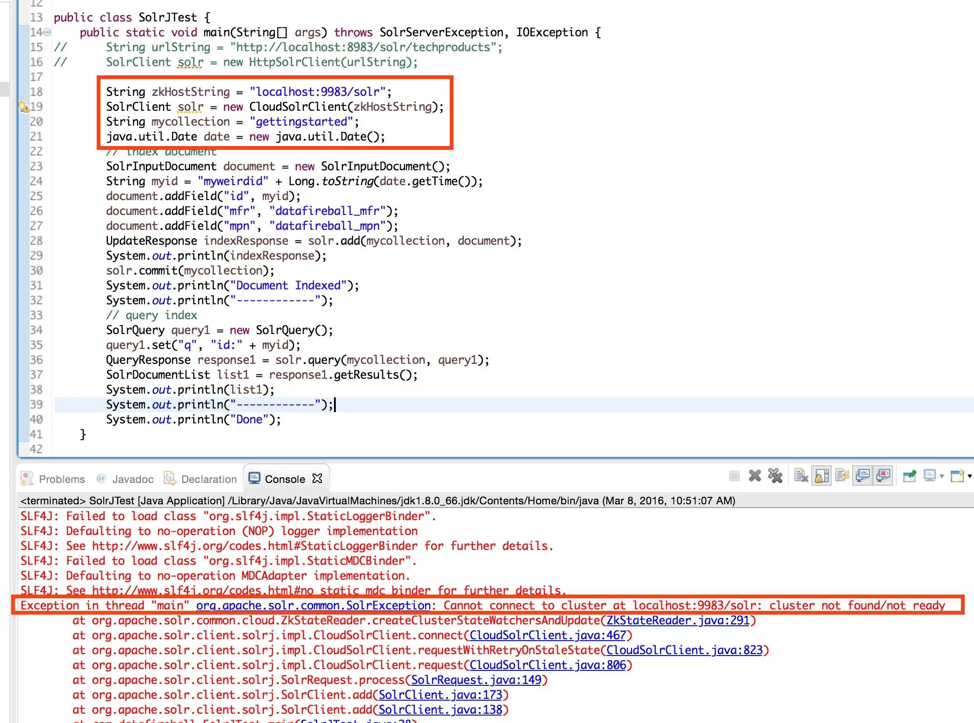Close the Console view tab X

pos(317,478)
